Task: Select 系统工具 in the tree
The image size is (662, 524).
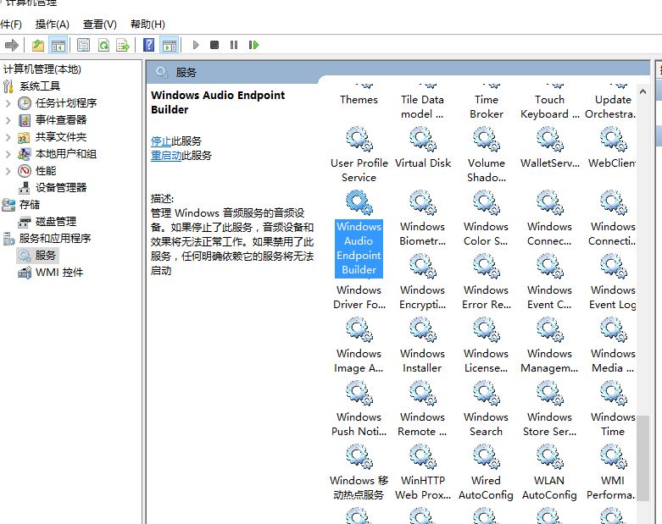Action: click(40, 86)
